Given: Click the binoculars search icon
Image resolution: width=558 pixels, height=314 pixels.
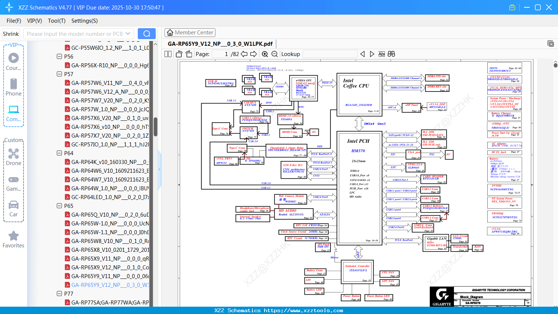Looking at the screenshot, I should [391, 54].
